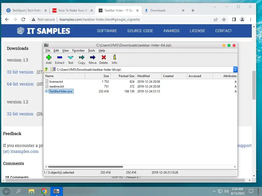Share this page from the address bar
The image size is (262, 196).
216,19
